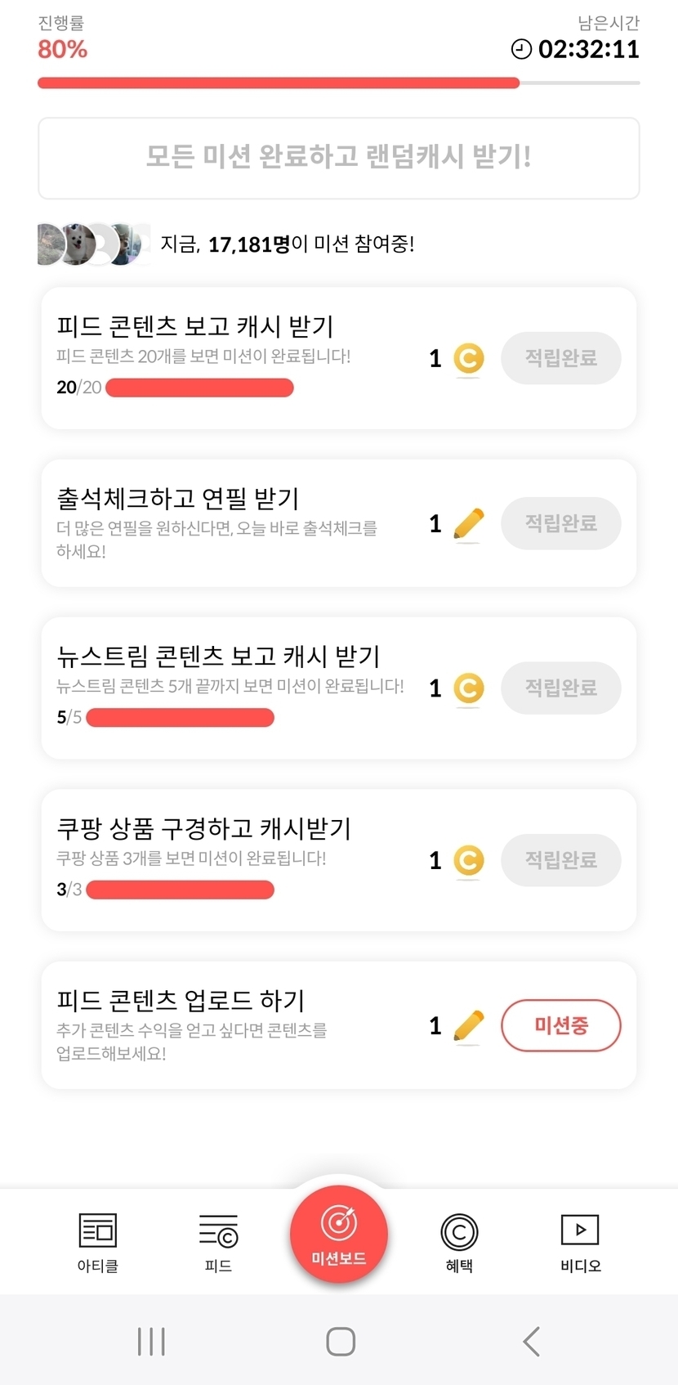This screenshot has width=678, height=1385.
Task: Click the 80% overall progress bar
Action: point(338,83)
